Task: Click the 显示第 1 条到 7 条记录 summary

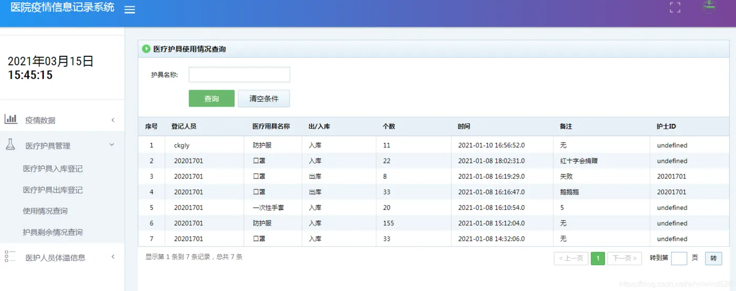Action: [194, 257]
